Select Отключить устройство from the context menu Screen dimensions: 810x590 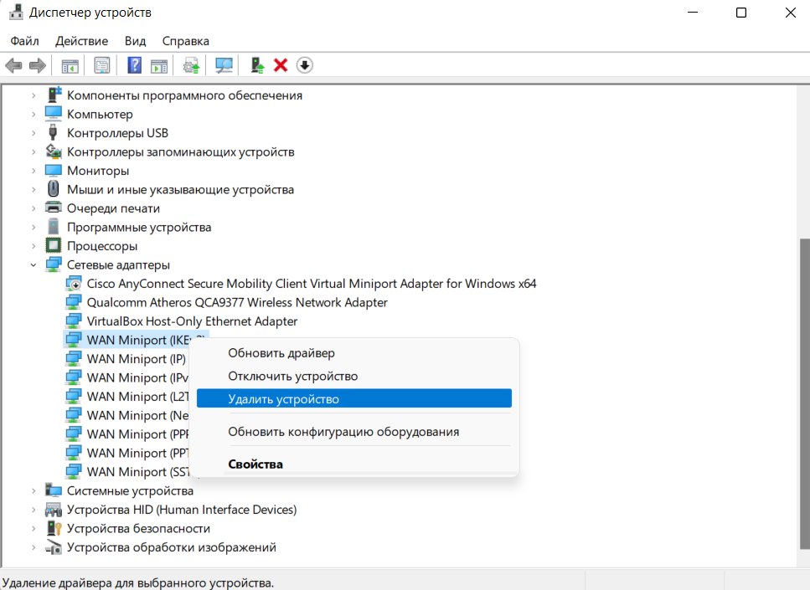292,377
